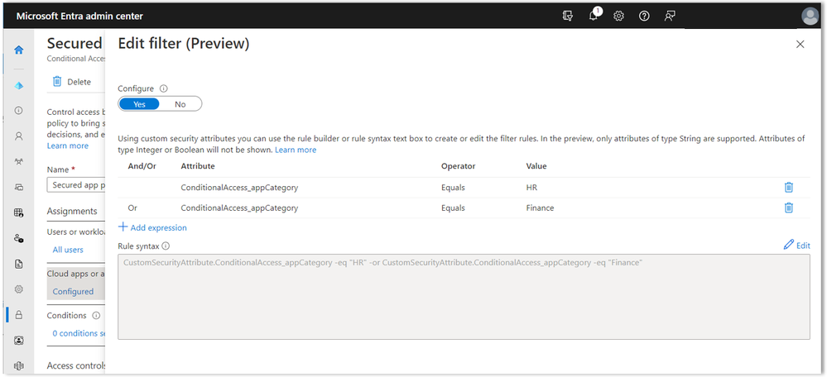Open the account profile avatar
The width and height of the screenshot is (827, 377).
[x=810, y=16]
